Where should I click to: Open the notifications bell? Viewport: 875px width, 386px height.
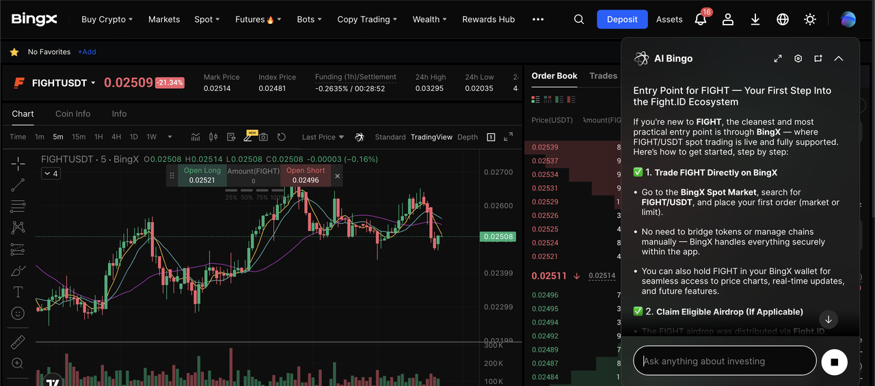coord(700,19)
